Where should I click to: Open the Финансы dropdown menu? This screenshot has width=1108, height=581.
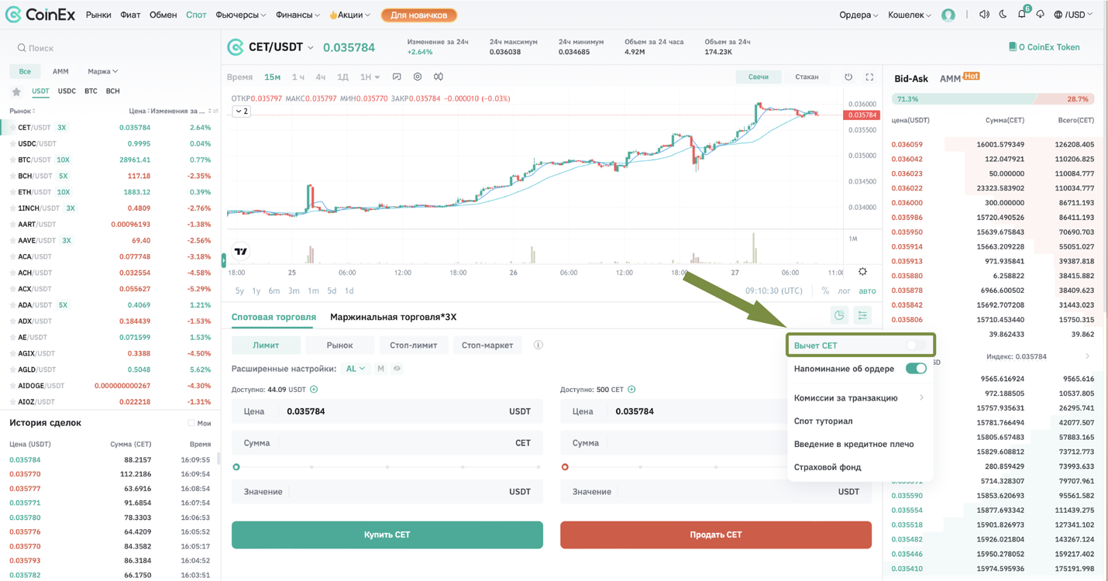pos(298,15)
